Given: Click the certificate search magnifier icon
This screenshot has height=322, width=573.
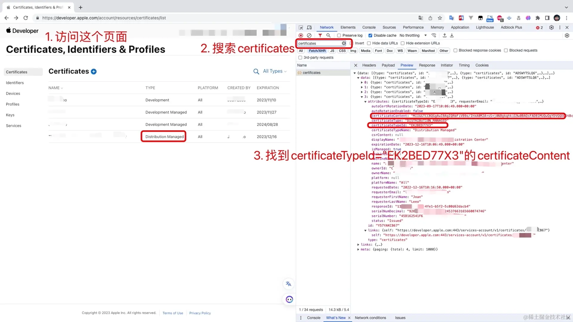Looking at the screenshot, I should tap(256, 72).
